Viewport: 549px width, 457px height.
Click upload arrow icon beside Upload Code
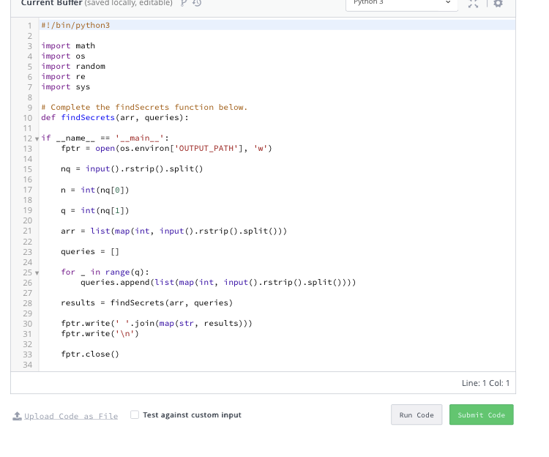(17, 416)
